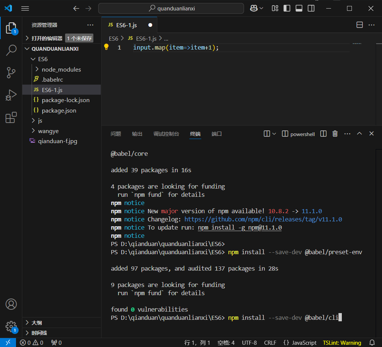Open the new terminal launch profile dropdown
The width and height of the screenshot is (382, 347).
[x=274, y=134]
